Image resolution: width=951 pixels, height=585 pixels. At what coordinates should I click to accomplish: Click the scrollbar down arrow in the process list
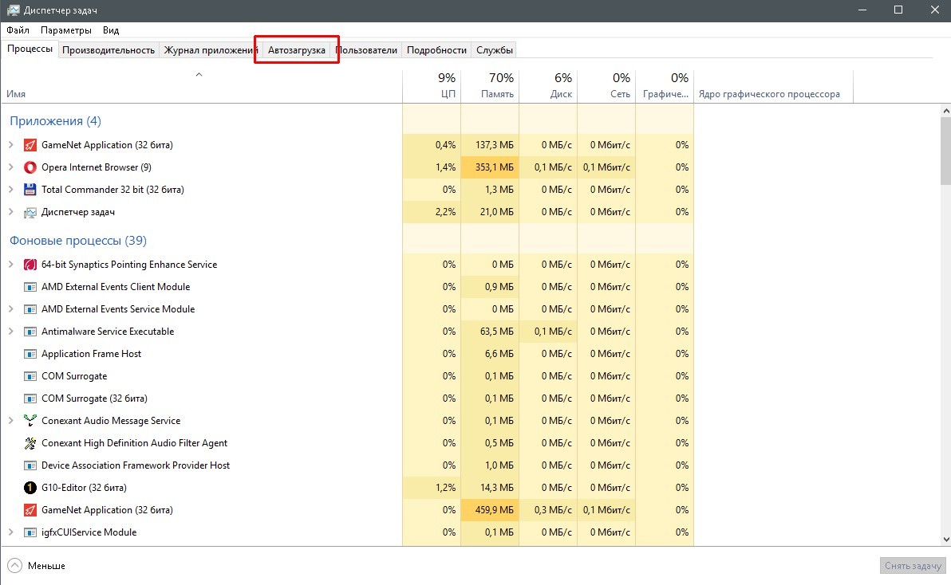[x=945, y=540]
